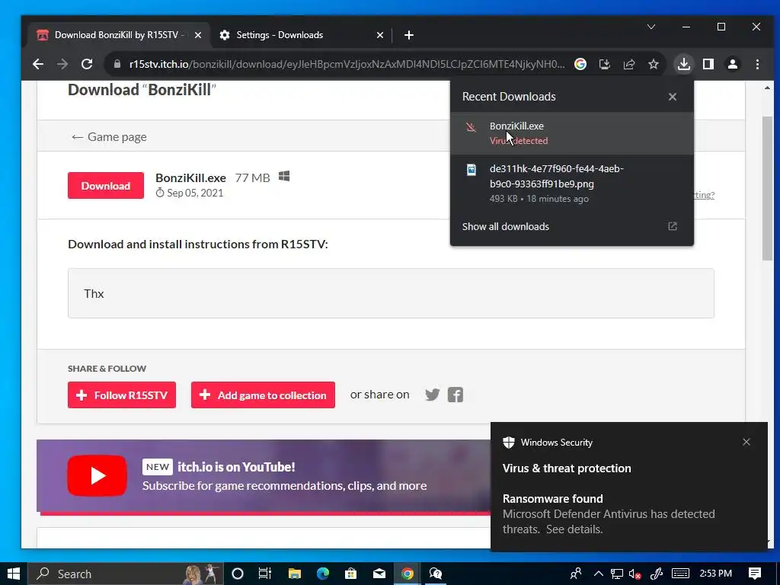Viewport: 780px width, 585px height.
Task: Click the touch keyboard tray icon
Action: pos(680,574)
